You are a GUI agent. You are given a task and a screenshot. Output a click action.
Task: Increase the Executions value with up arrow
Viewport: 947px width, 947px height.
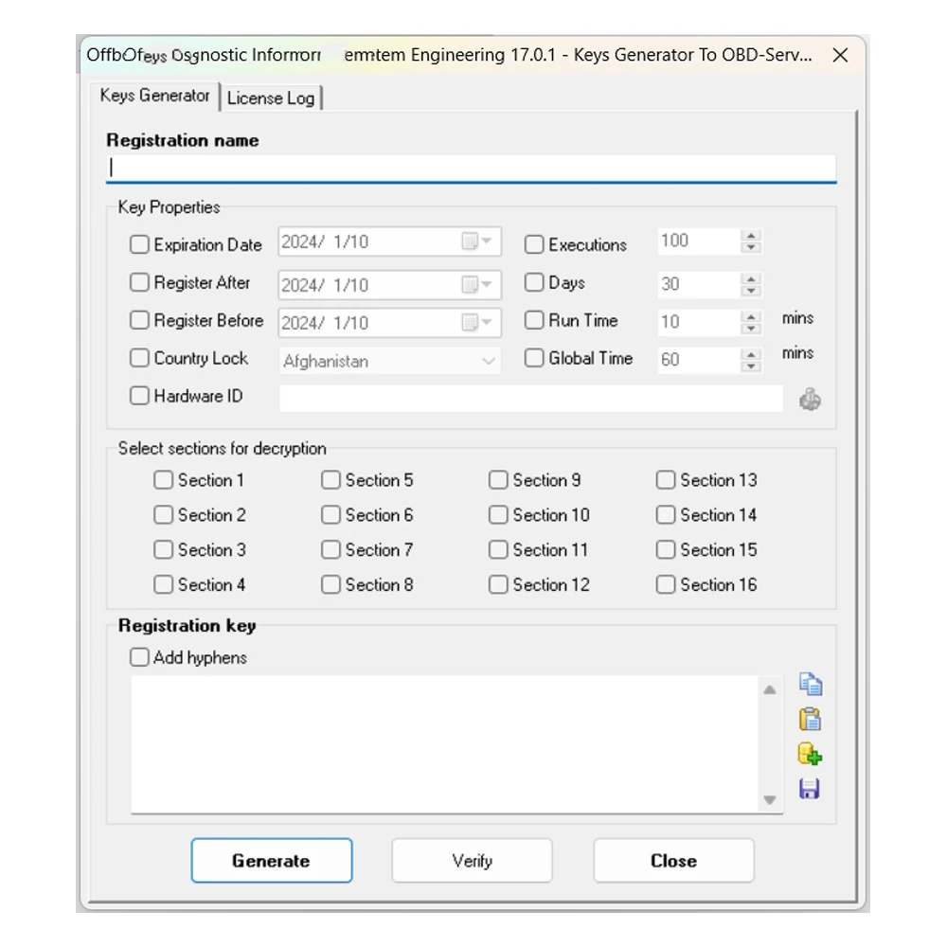[751, 236]
